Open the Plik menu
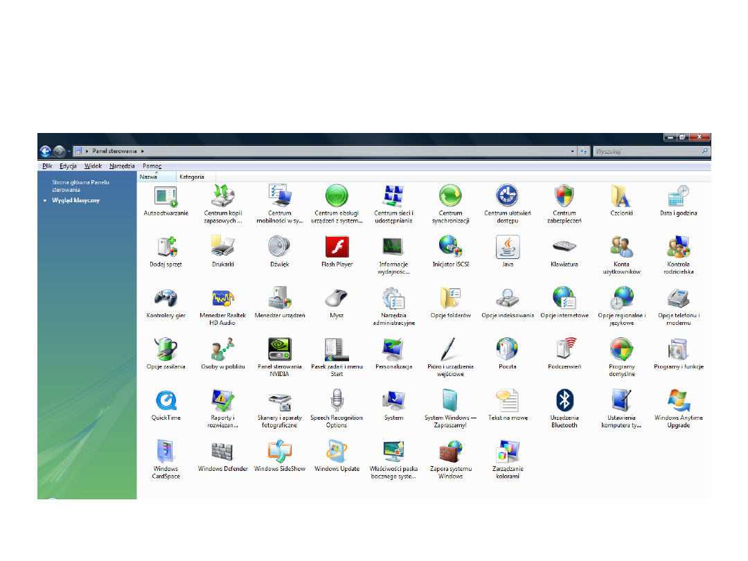The image size is (748, 561). coord(47,166)
